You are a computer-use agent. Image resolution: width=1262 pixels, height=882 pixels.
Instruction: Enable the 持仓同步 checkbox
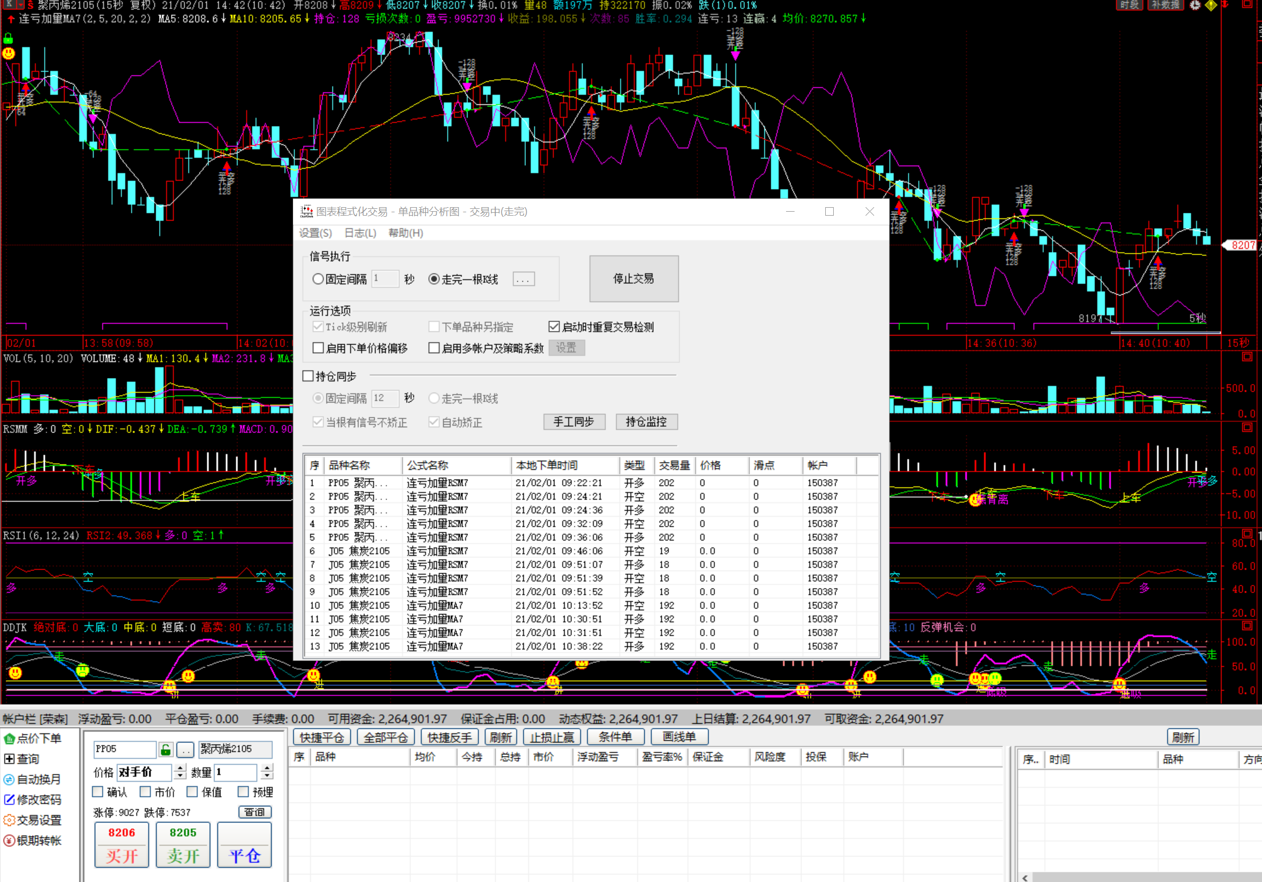308,376
